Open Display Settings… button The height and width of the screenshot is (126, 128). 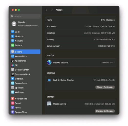[x=105, y=87]
